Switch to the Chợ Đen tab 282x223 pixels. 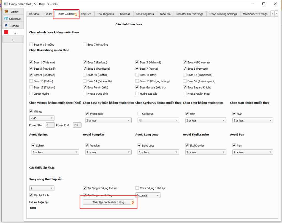[x=86, y=14]
